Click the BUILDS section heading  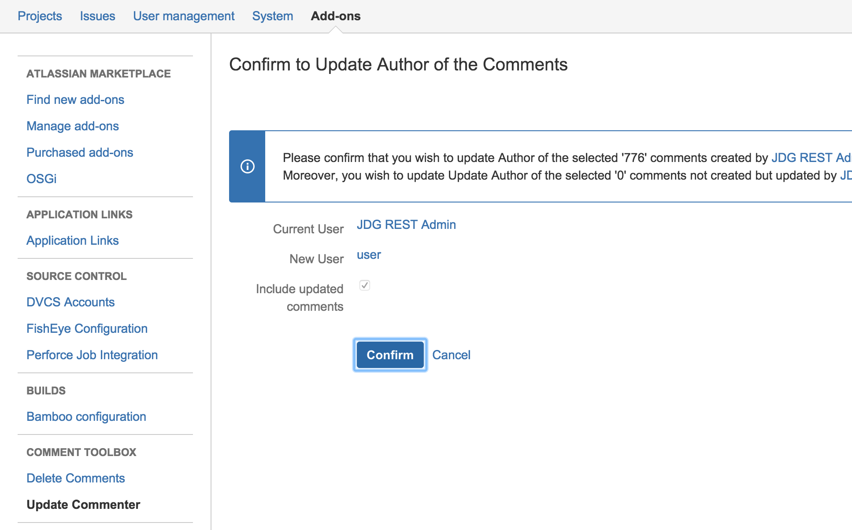[46, 390]
